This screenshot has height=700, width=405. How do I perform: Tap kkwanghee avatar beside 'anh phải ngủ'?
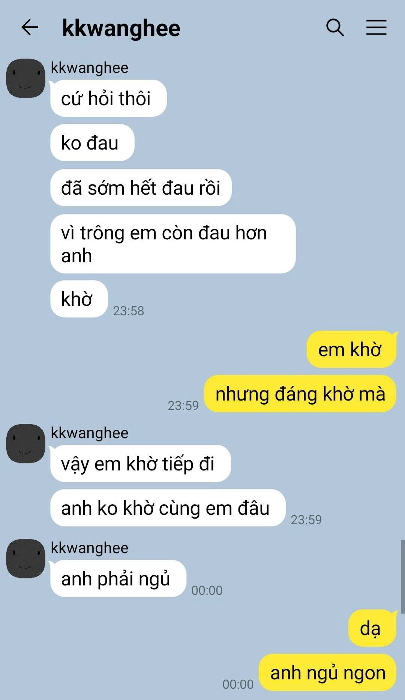25,558
